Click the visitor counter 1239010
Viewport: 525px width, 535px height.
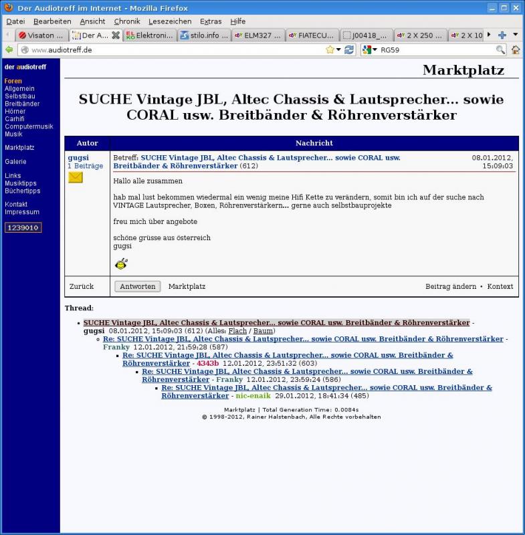coord(23,227)
